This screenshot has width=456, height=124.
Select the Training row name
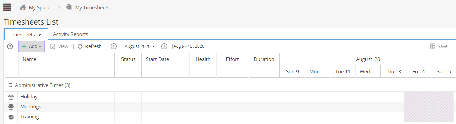[x=30, y=117]
